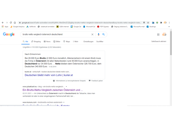Open the PDF-Signatur bookmark
This screenshot has width=172, height=129.
(103, 27)
